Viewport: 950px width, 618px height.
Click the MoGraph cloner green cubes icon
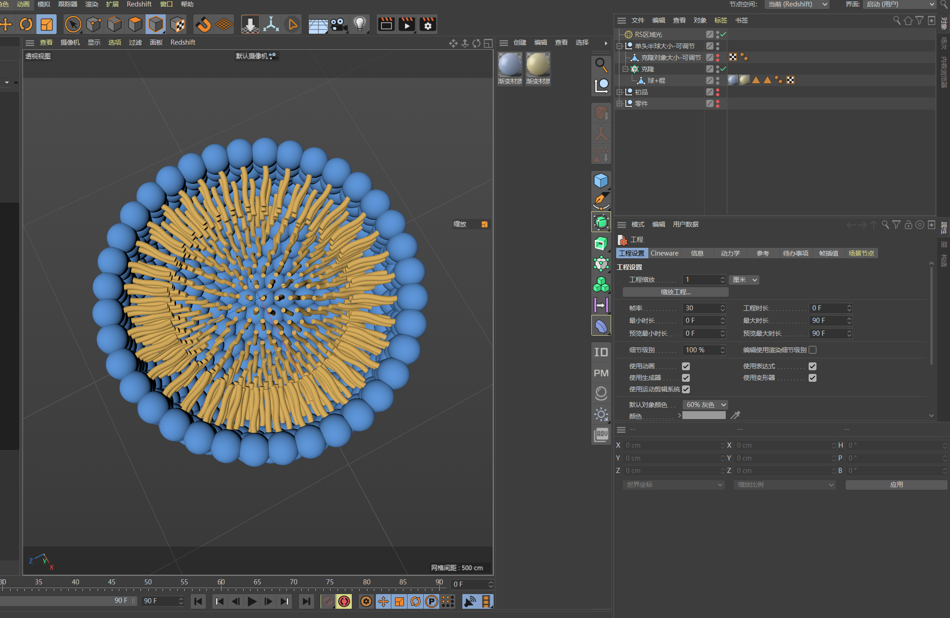(601, 285)
